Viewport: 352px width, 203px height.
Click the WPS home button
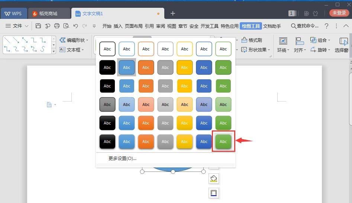tap(13, 13)
